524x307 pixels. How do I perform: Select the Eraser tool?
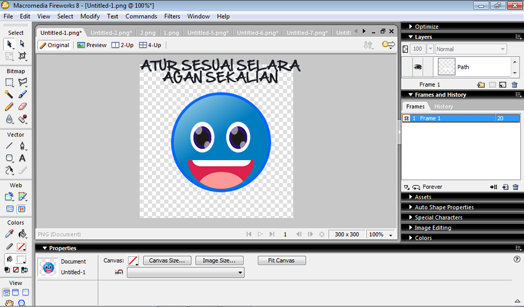coord(22,107)
